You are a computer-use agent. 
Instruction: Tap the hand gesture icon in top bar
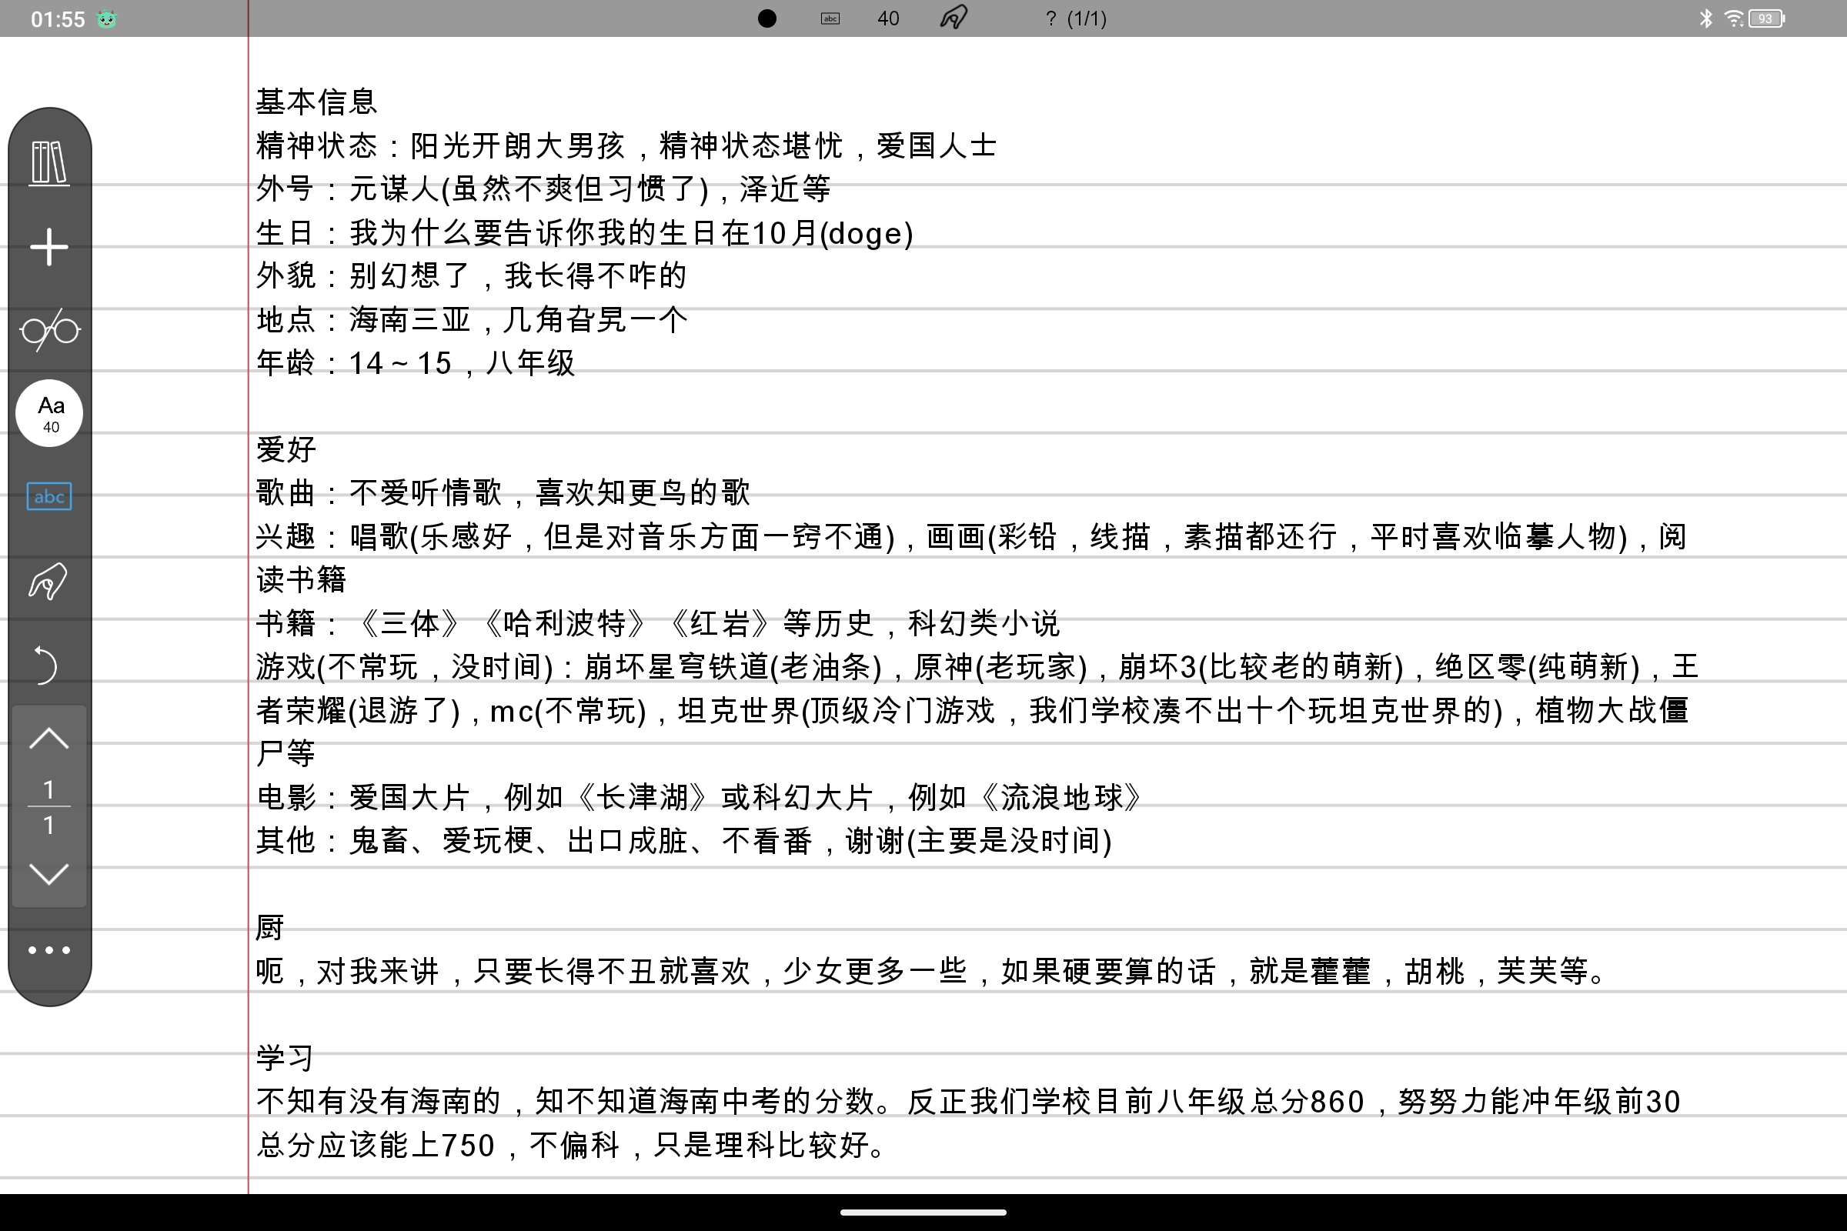(x=954, y=17)
